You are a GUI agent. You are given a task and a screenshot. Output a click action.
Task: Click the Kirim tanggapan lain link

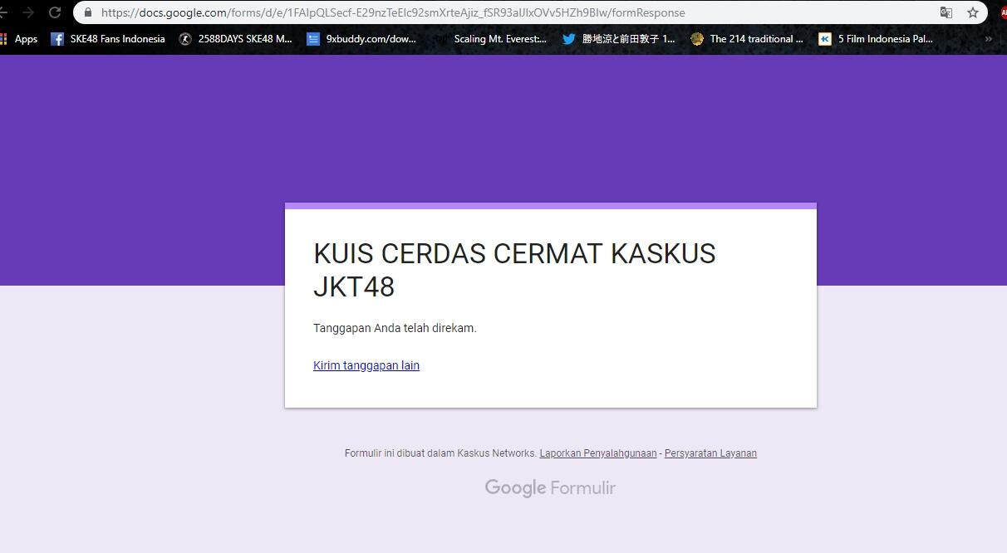pos(366,365)
